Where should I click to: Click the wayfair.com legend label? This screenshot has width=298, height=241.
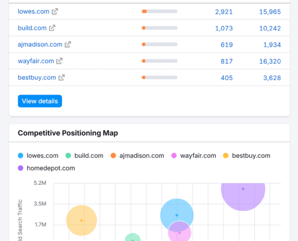click(198, 155)
